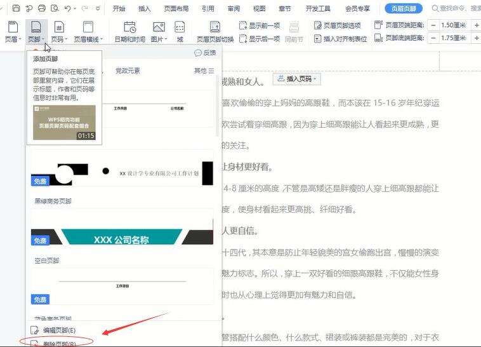
Task: Click the undo arrow icon
Action: point(68,9)
